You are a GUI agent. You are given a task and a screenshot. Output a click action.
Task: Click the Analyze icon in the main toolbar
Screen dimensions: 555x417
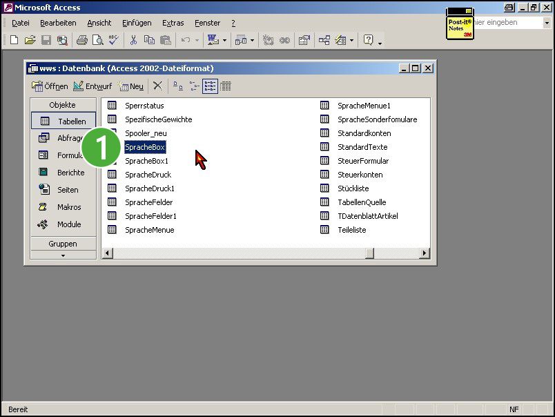pyautogui.click(x=241, y=40)
